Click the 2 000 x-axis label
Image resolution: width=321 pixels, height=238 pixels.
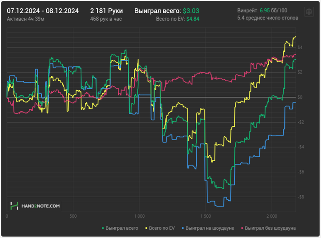pos(272,216)
